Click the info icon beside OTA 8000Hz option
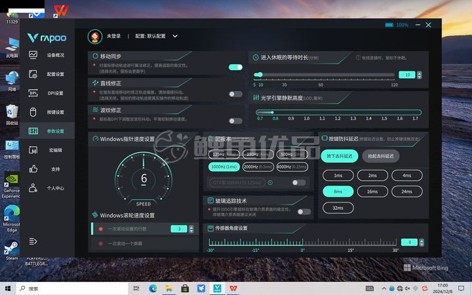472x295 pixels. (x=270, y=182)
